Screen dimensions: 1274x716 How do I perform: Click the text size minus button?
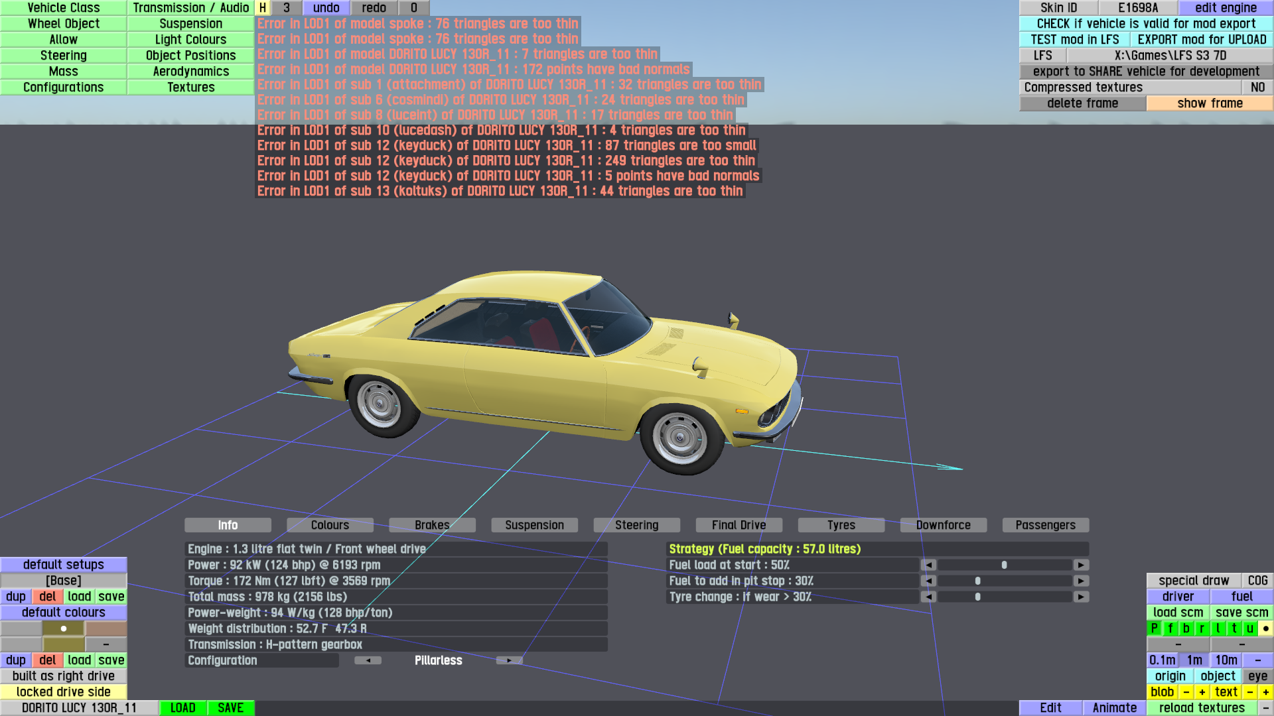tap(1250, 692)
